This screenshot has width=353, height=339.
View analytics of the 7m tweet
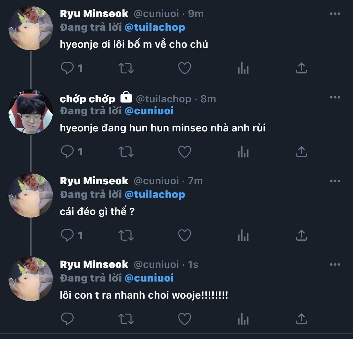coord(243,235)
